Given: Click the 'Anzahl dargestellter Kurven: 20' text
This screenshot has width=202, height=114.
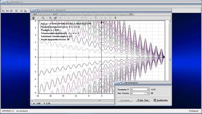Looking at the screenshot, I should tap(55, 40).
